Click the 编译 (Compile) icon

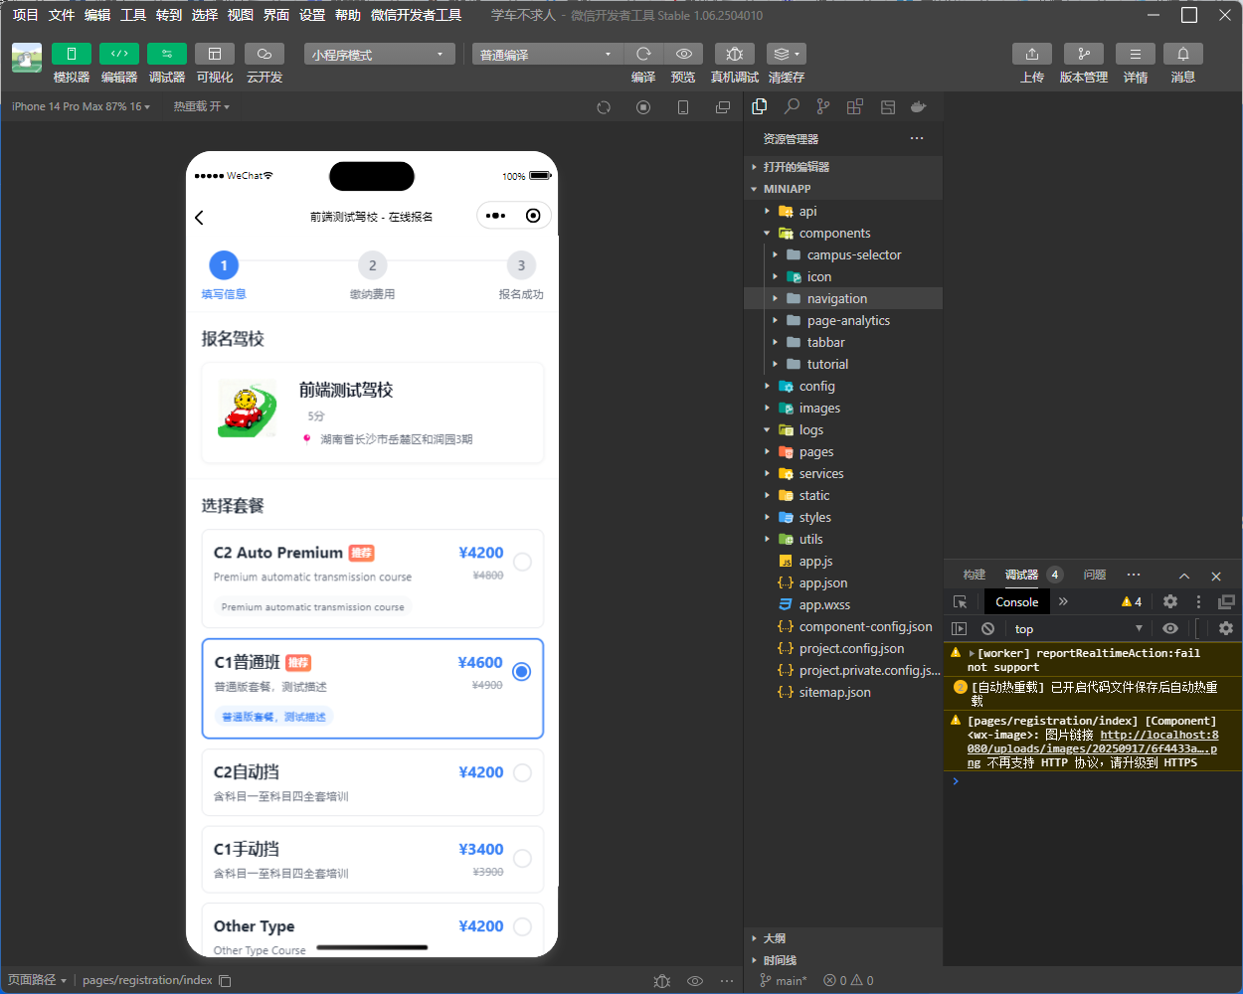click(643, 54)
